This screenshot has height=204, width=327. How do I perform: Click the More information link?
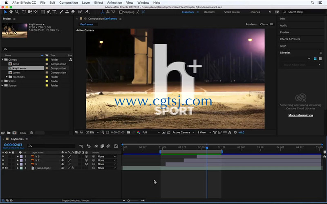(300, 115)
